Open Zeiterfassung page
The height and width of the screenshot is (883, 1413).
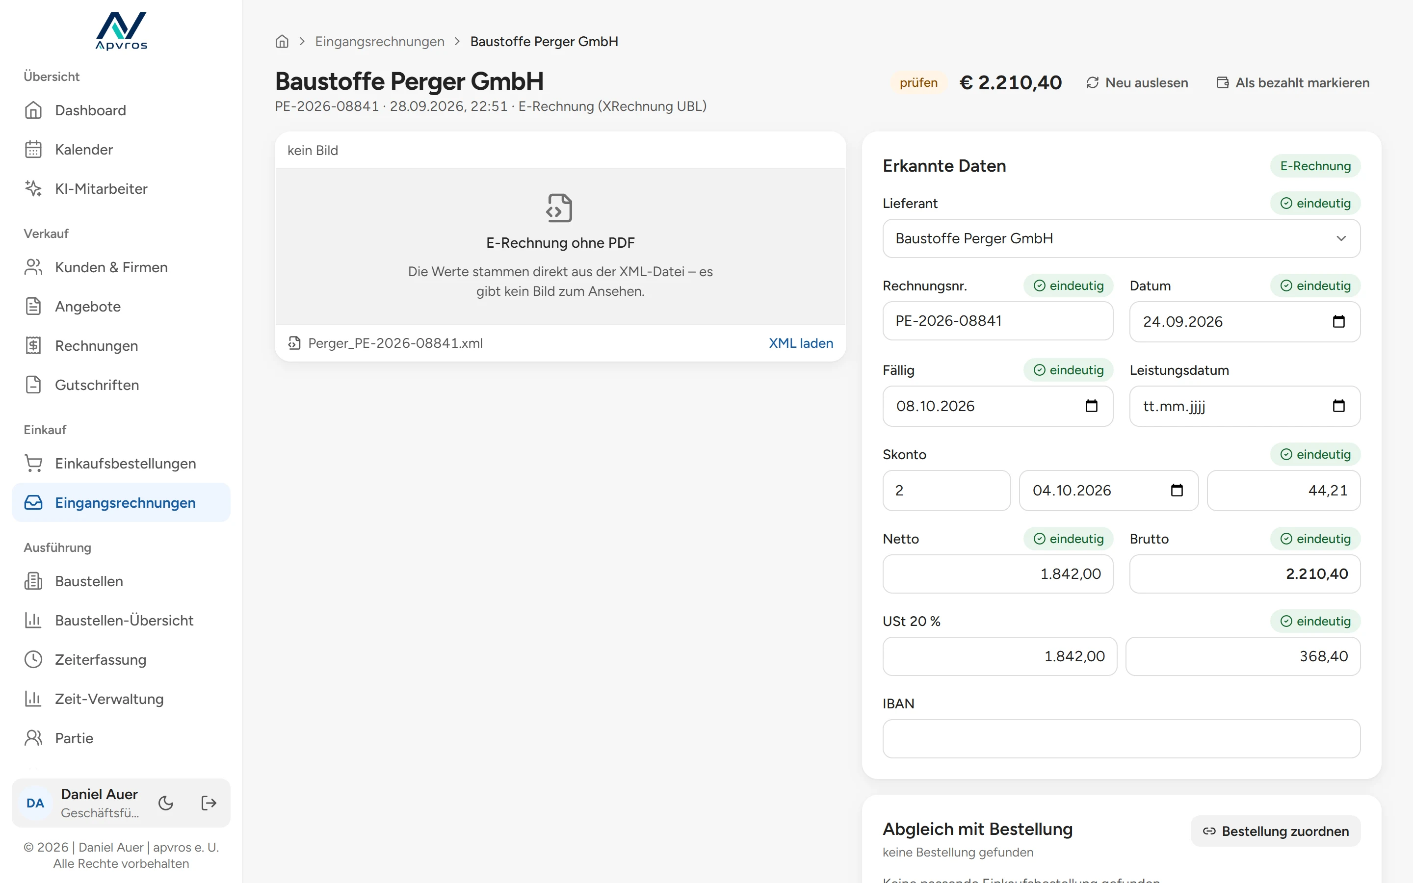point(122,660)
